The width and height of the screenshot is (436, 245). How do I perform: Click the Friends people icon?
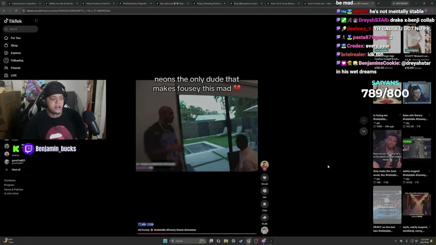[x=6, y=68]
